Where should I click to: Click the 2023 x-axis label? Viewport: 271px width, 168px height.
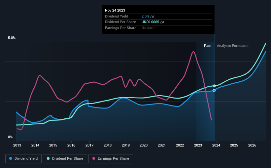point(198,145)
